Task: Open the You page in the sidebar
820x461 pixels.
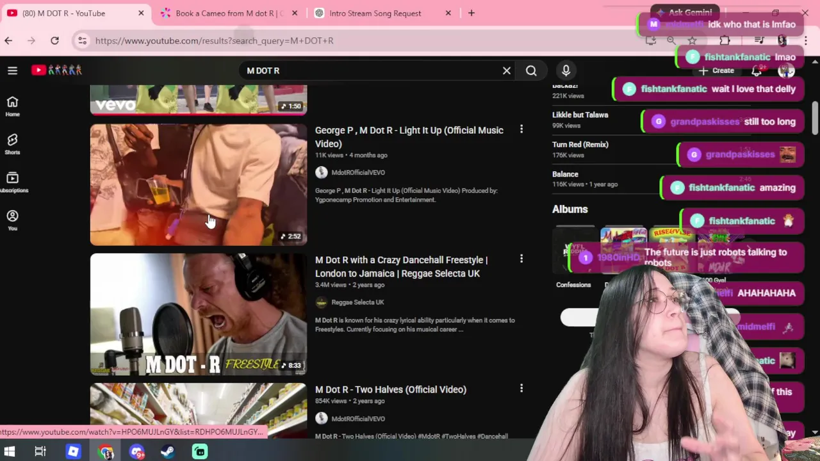Action: (x=12, y=220)
